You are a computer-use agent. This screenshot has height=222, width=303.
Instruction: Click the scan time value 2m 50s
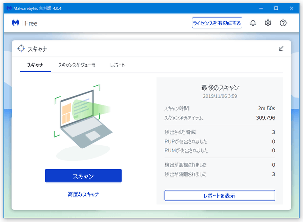pos(266,108)
